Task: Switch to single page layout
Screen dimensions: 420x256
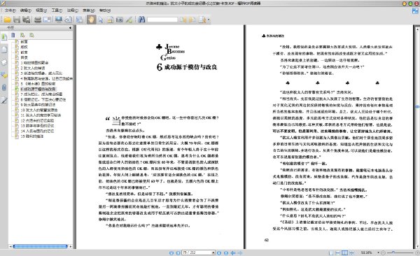Action: 331,253
